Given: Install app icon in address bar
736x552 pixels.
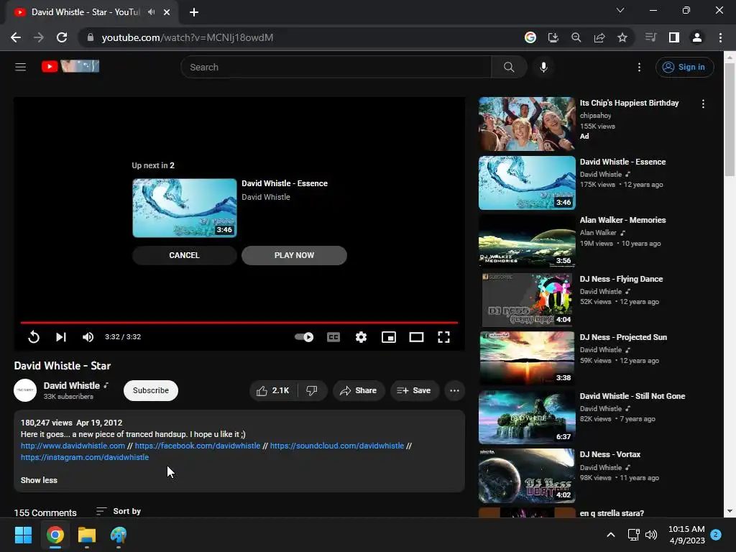Looking at the screenshot, I should (x=553, y=37).
